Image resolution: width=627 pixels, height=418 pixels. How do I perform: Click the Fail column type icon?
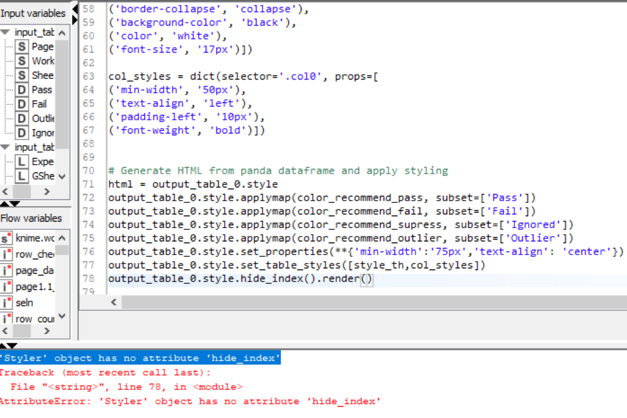[22, 104]
